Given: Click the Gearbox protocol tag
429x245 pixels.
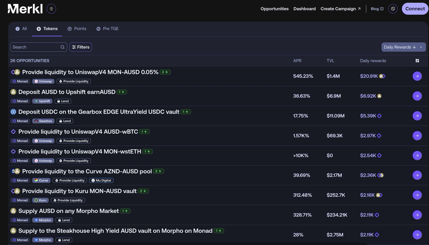Looking at the screenshot, I should click(43, 121).
